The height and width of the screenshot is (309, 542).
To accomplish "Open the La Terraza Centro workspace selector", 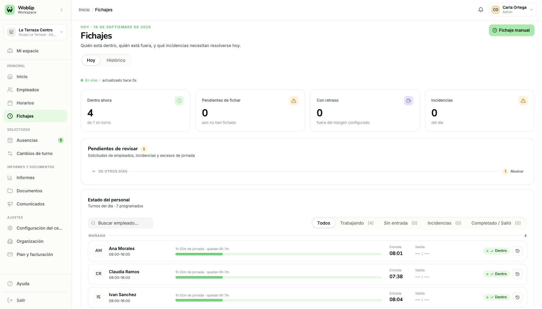I will pyautogui.click(x=35, y=32).
